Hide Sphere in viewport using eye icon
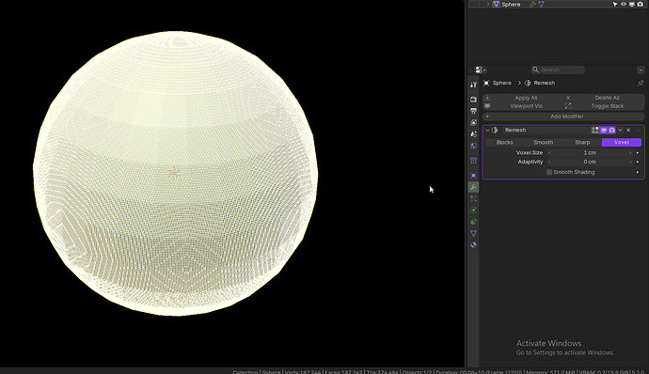 (x=624, y=4)
